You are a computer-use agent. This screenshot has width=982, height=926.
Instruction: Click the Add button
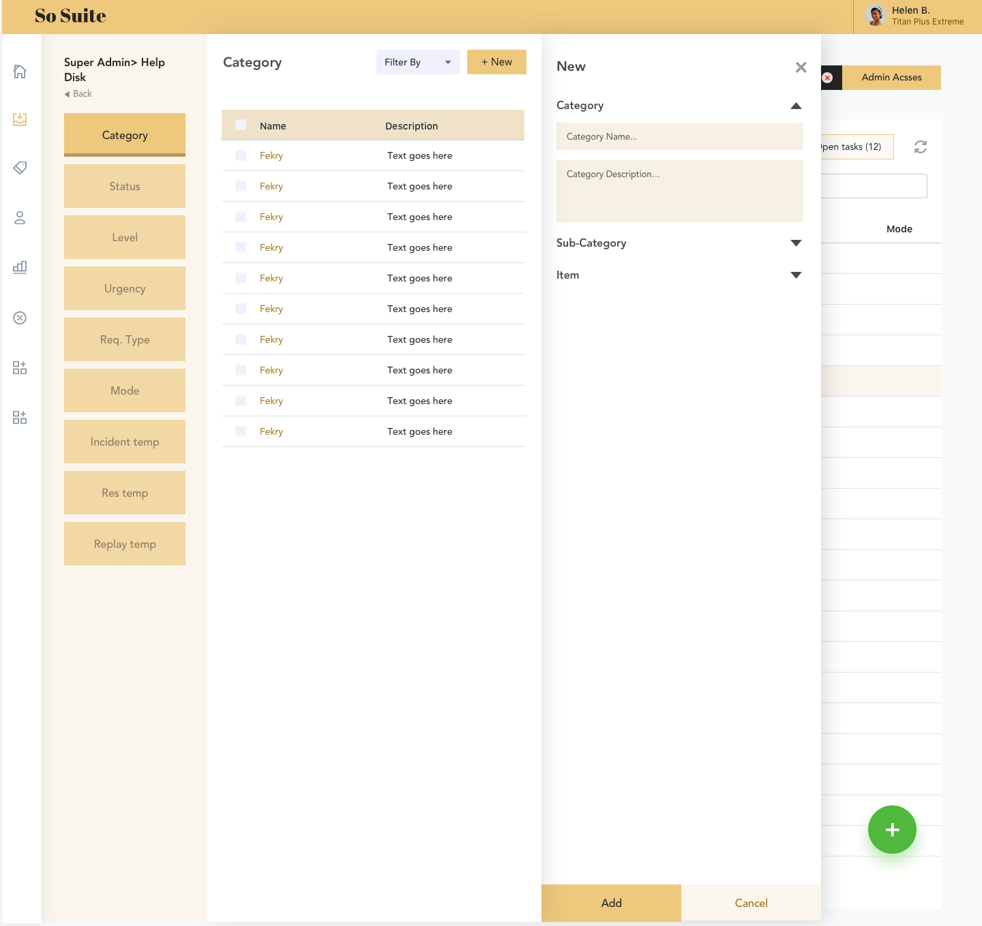611,903
